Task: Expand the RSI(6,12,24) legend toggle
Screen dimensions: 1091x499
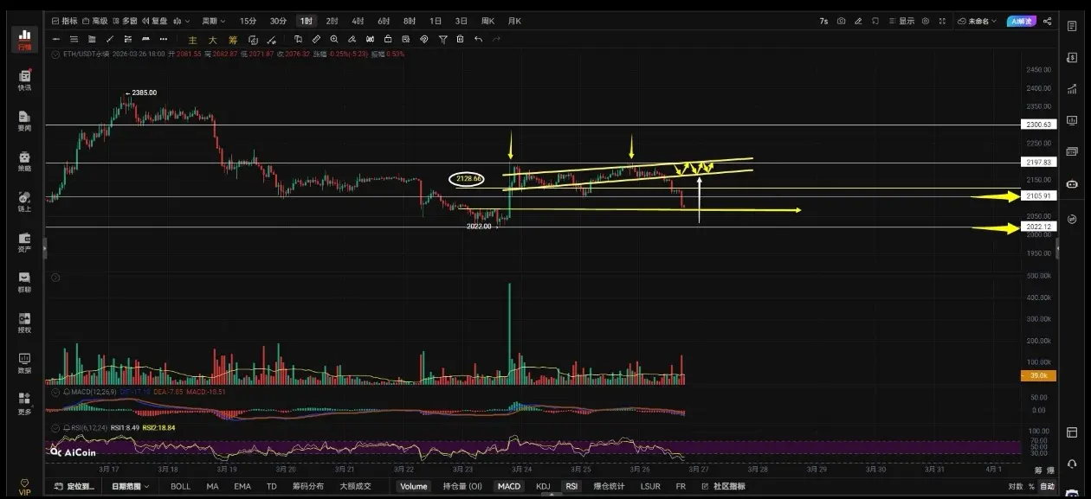Action: point(55,427)
